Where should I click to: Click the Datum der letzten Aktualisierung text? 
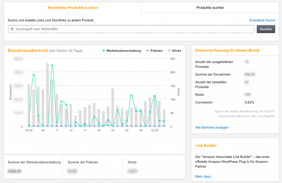click(x=245, y=111)
